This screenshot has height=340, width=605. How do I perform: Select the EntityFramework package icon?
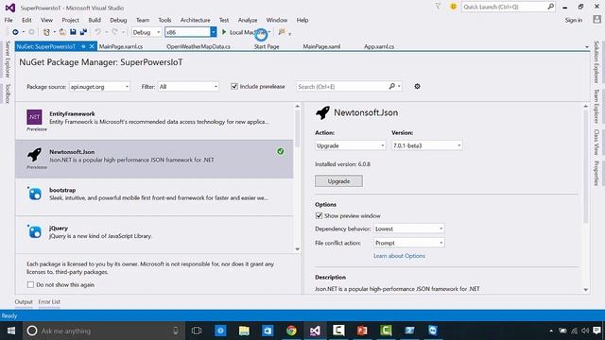(34, 117)
